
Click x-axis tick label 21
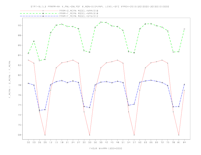pyautogui.click(x=67, y=142)
